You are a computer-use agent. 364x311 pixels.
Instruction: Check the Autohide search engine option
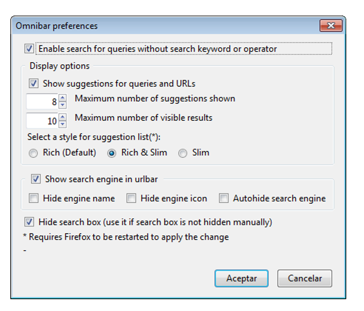(x=224, y=198)
